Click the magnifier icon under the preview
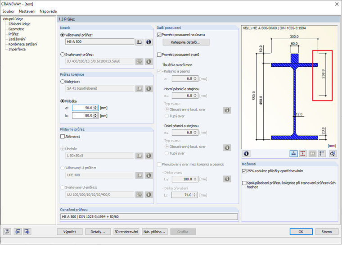342x257 pixels. (x=333, y=154)
